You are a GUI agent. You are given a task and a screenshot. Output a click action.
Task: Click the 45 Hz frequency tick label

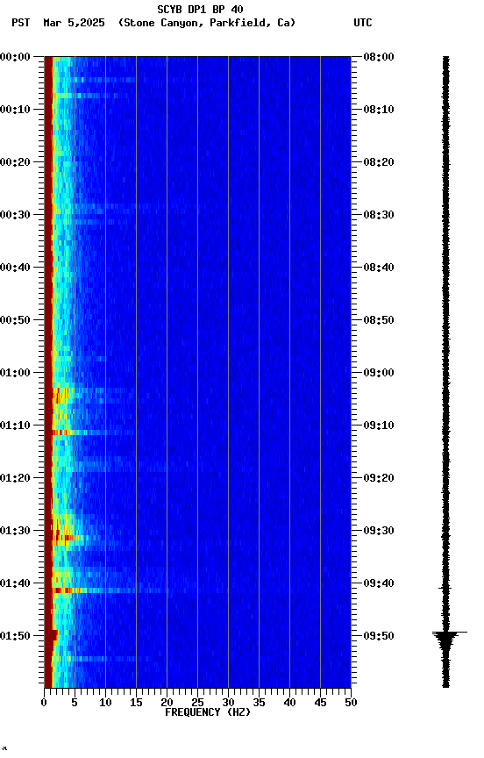pos(320,703)
